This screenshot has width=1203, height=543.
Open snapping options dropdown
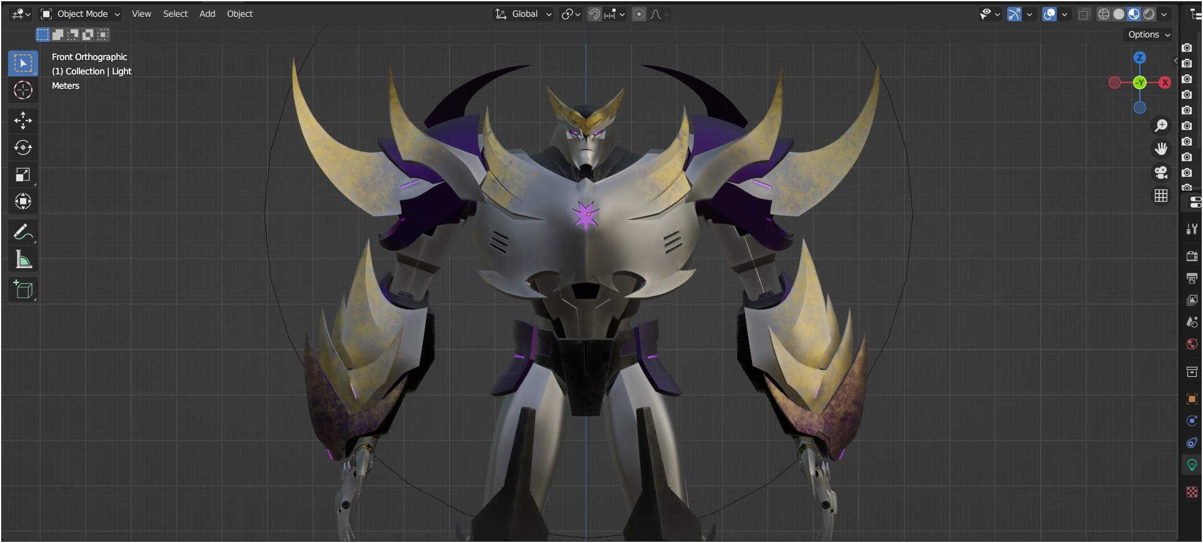coord(615,14)
